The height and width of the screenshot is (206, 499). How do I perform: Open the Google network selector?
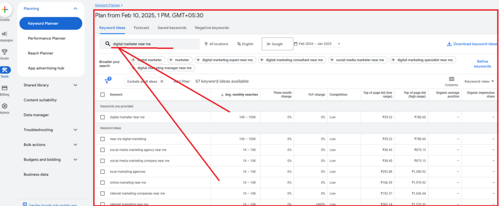277,44
